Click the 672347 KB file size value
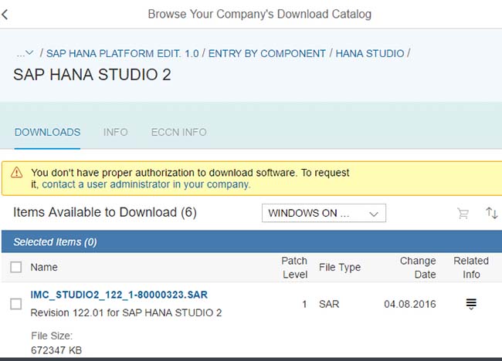 click(56, 350)
